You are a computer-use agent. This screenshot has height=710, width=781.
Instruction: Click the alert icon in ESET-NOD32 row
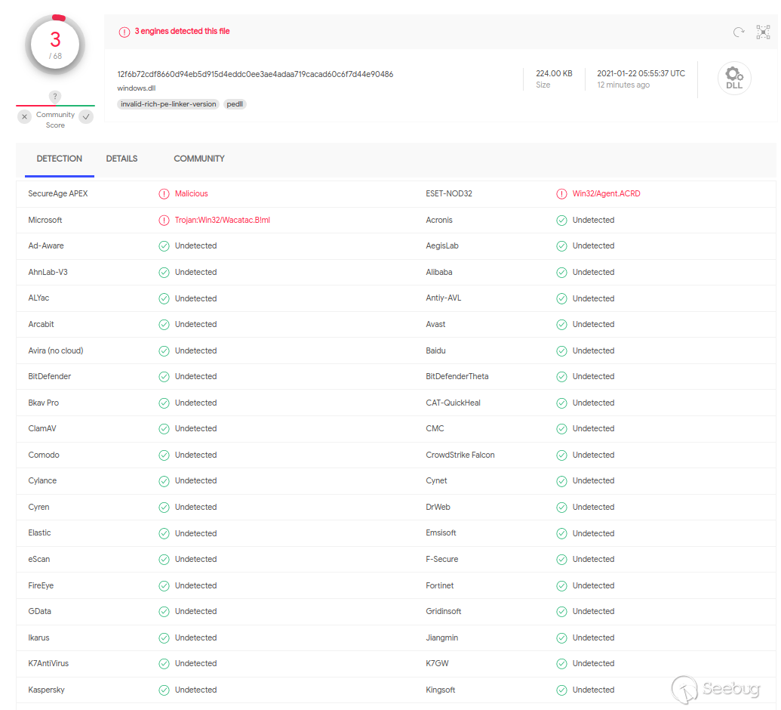561,194
